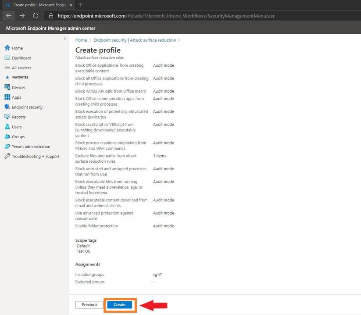Open the Apps grid icon

click(7, 97)
